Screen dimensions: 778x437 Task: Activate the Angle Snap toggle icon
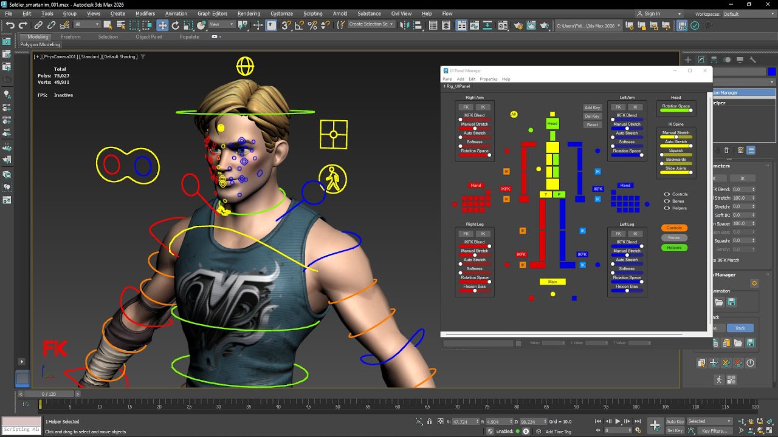pyautogui.click(x=299, y=25)
